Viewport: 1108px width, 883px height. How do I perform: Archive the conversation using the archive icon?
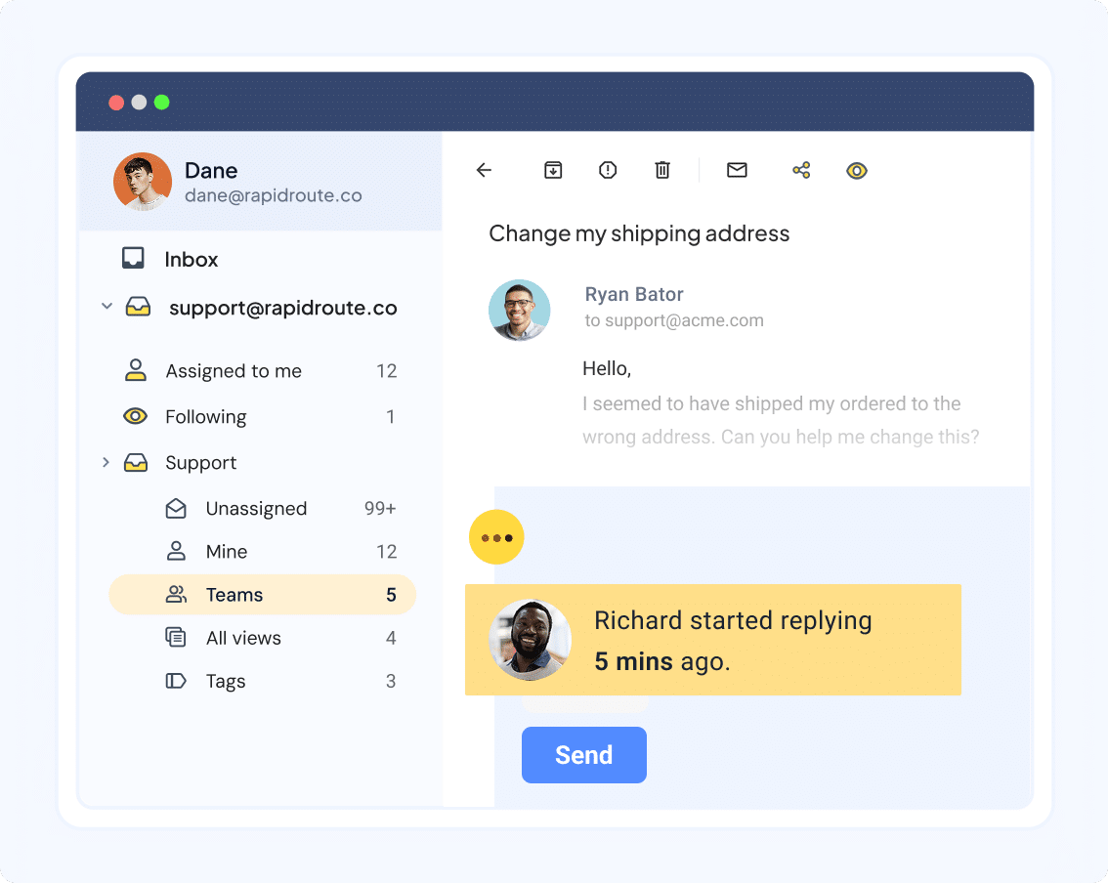click(553, 169)
